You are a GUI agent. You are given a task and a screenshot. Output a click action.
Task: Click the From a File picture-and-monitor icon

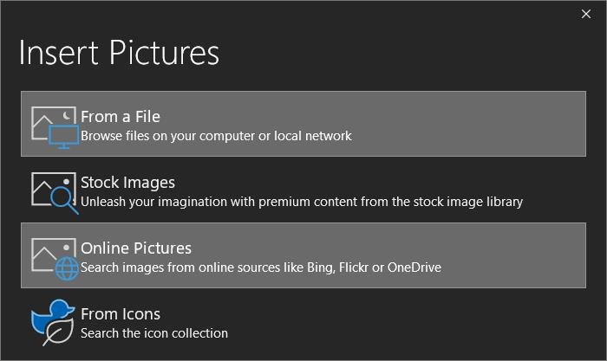(x=55, y=127)
